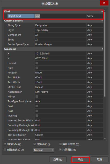Check the Bold property box
Viewport: 110px width, 164px height.
click(x=37, y=106)
